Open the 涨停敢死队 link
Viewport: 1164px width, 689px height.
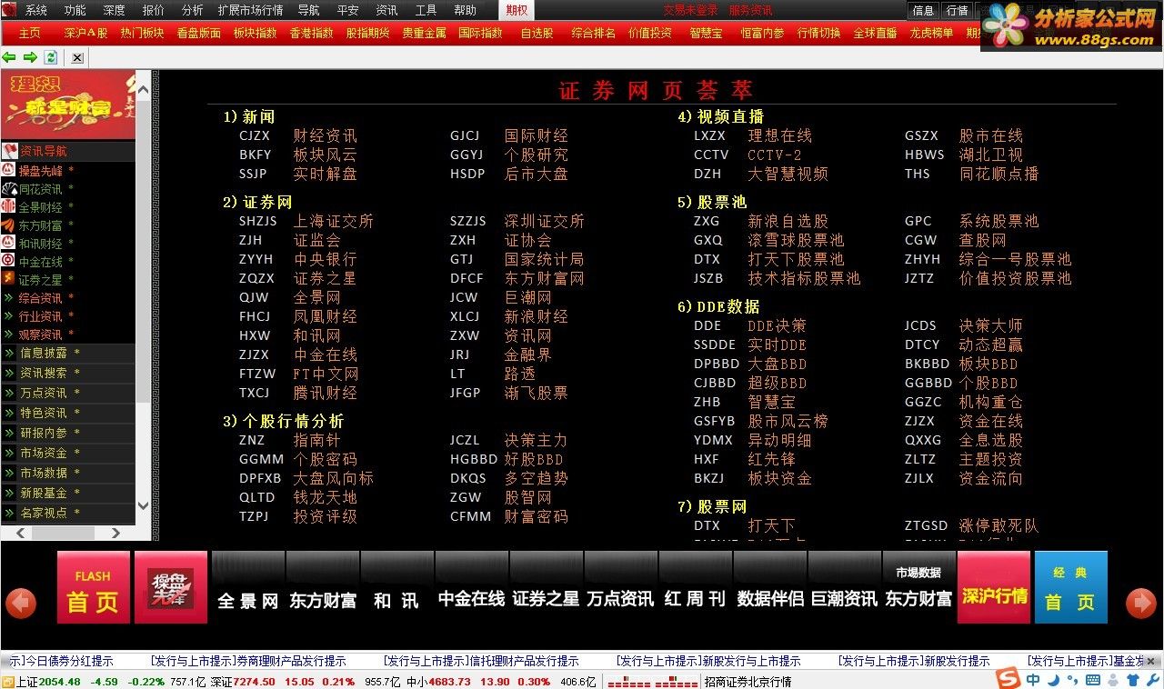(998, 525)
